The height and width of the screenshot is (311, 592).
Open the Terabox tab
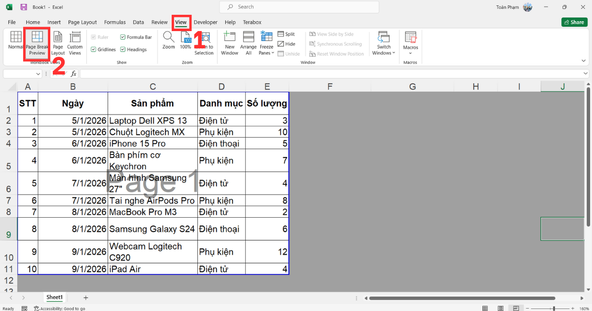(252, 22)
